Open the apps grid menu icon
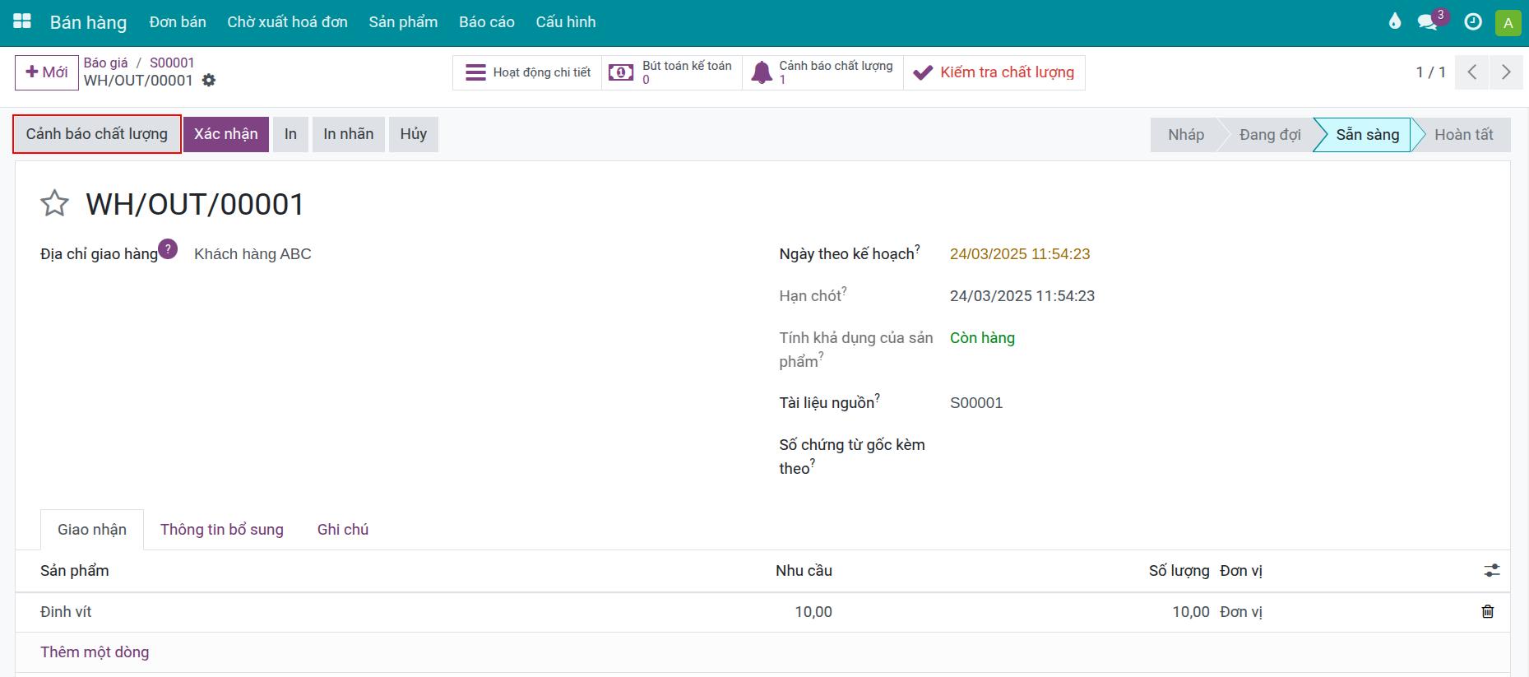 pyautogui.click(x=22, y=21)
